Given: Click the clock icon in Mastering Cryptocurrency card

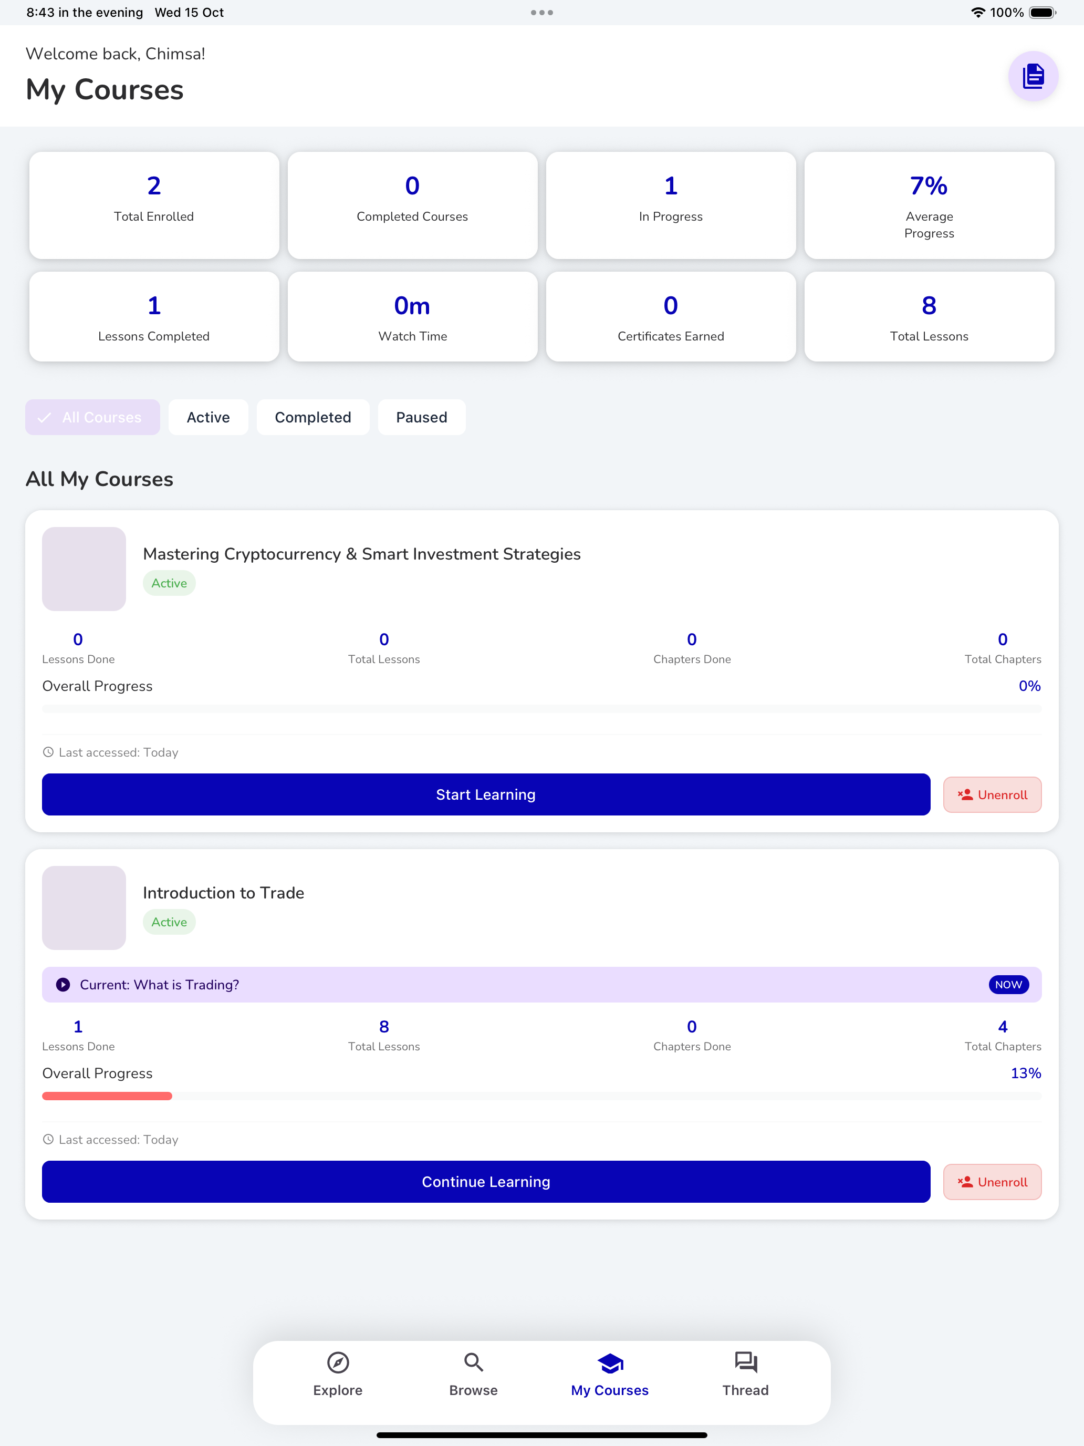Looking at the screenshot, I should pos(48,752).
